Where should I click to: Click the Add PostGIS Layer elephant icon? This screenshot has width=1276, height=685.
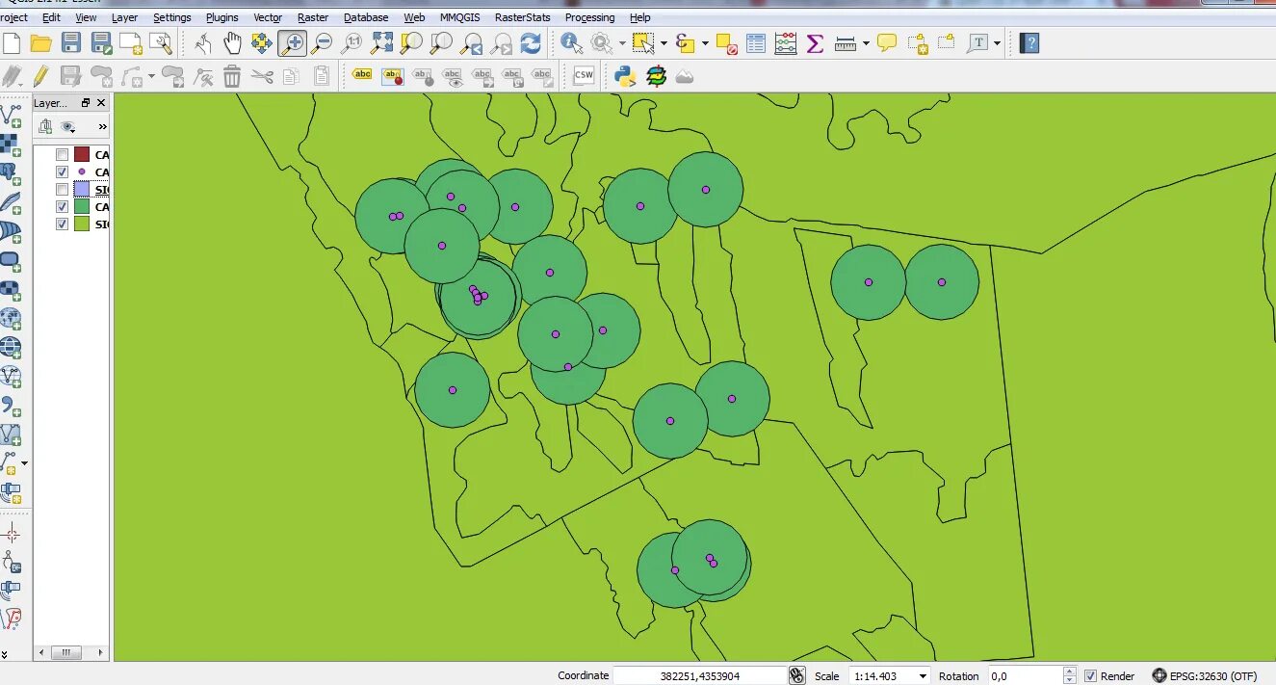(11, 173)
